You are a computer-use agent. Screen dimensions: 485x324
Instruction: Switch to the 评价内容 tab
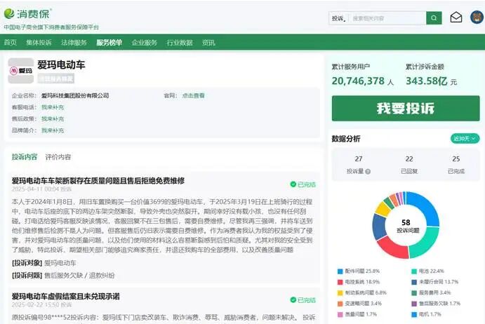(x=58, y=157)
